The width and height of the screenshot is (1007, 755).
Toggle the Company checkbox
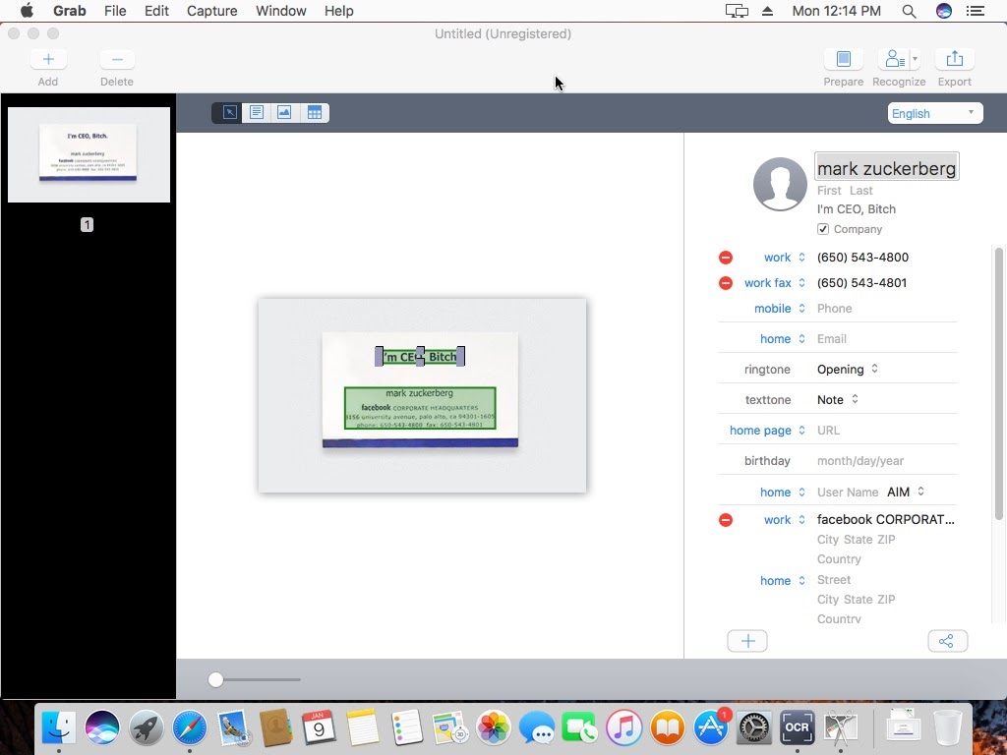tap(823, 229)
